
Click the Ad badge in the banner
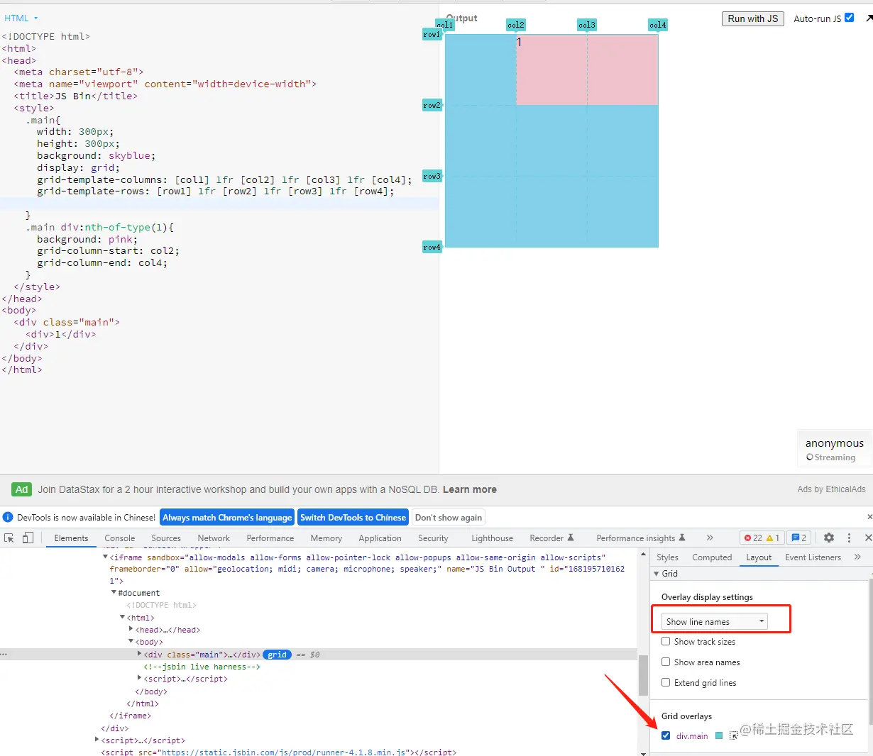point(22,489)
